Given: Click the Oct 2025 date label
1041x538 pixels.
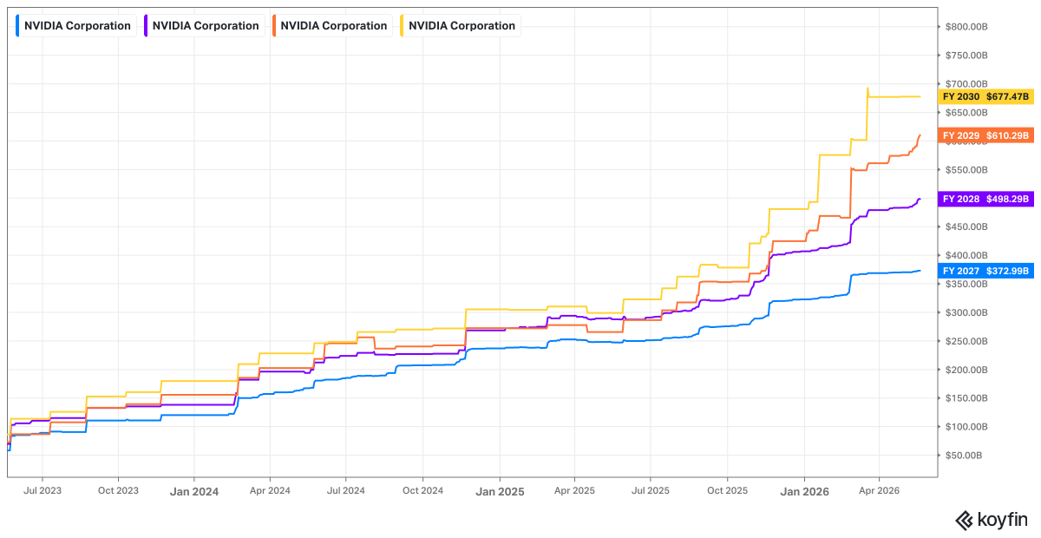Looking at the screenshot, I should [x=727, y=490].
